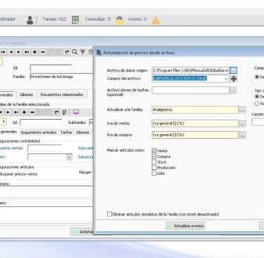Open the task list icon next to Tareas

(x=75, y=20)
